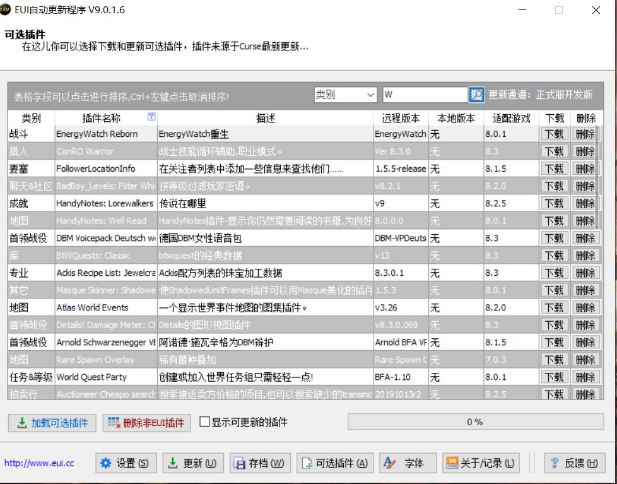The image size is (617, 484).
Task: Click the download icon on the 更新 button
Action: click(172, 463)
